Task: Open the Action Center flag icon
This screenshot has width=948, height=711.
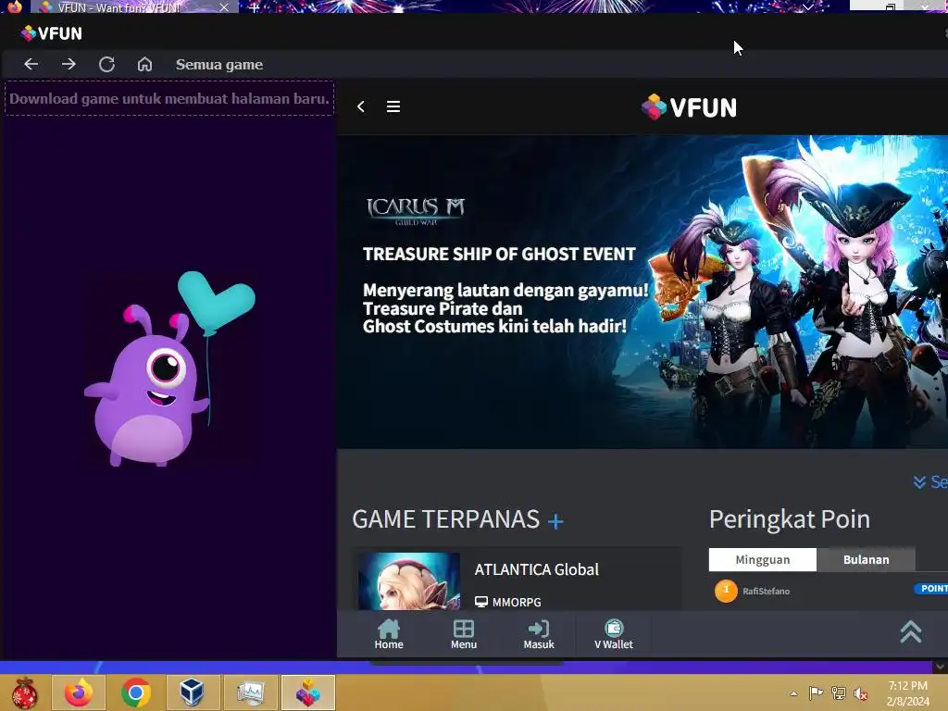Action: [x=817, y=692]
